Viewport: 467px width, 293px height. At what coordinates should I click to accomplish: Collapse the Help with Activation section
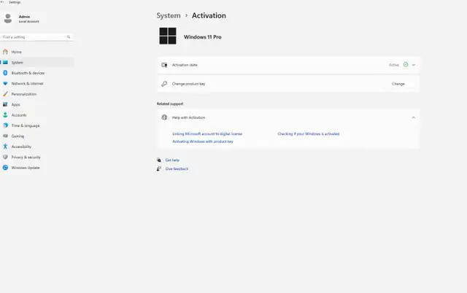click(414, 117)
